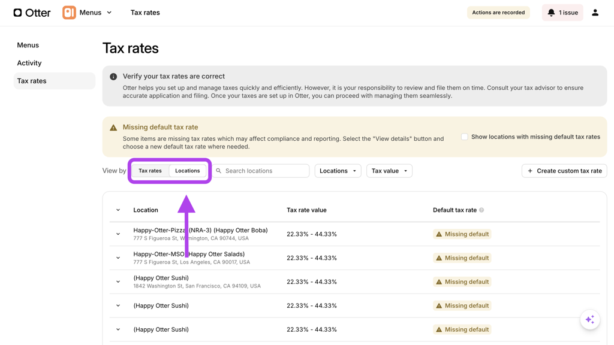This screenshot has width=614, height=345.
Task: Focus the Search locations field
Action: (x=265, y=171)
